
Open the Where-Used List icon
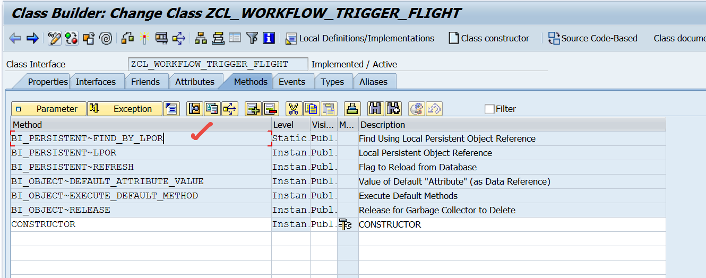161,38
